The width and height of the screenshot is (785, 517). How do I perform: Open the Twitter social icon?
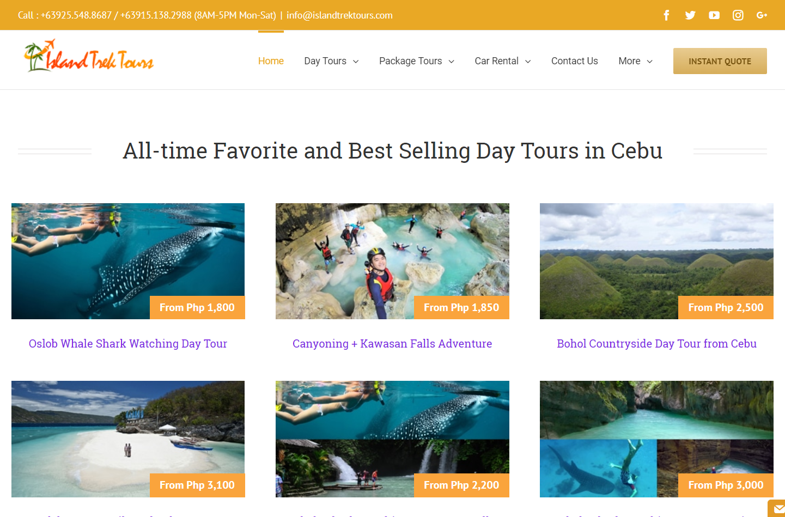point(690,15)
